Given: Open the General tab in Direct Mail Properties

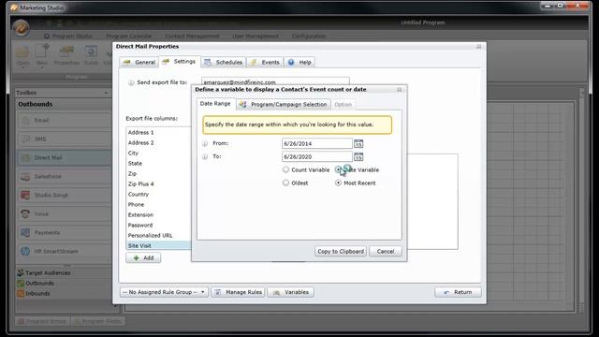Looking at the screenshot, I should (x=139, y=63).
